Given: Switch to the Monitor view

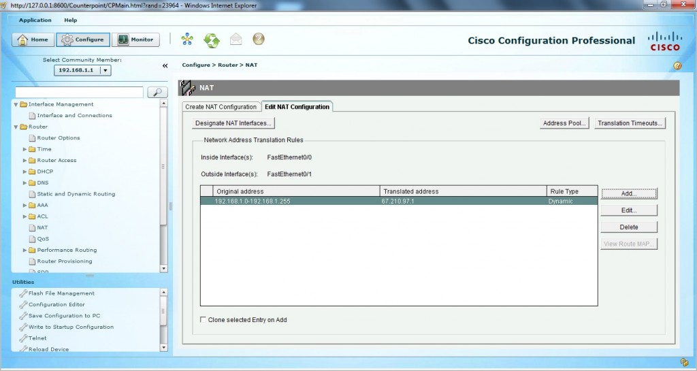Looking at the screenshot, I should [x=135, y=39].
